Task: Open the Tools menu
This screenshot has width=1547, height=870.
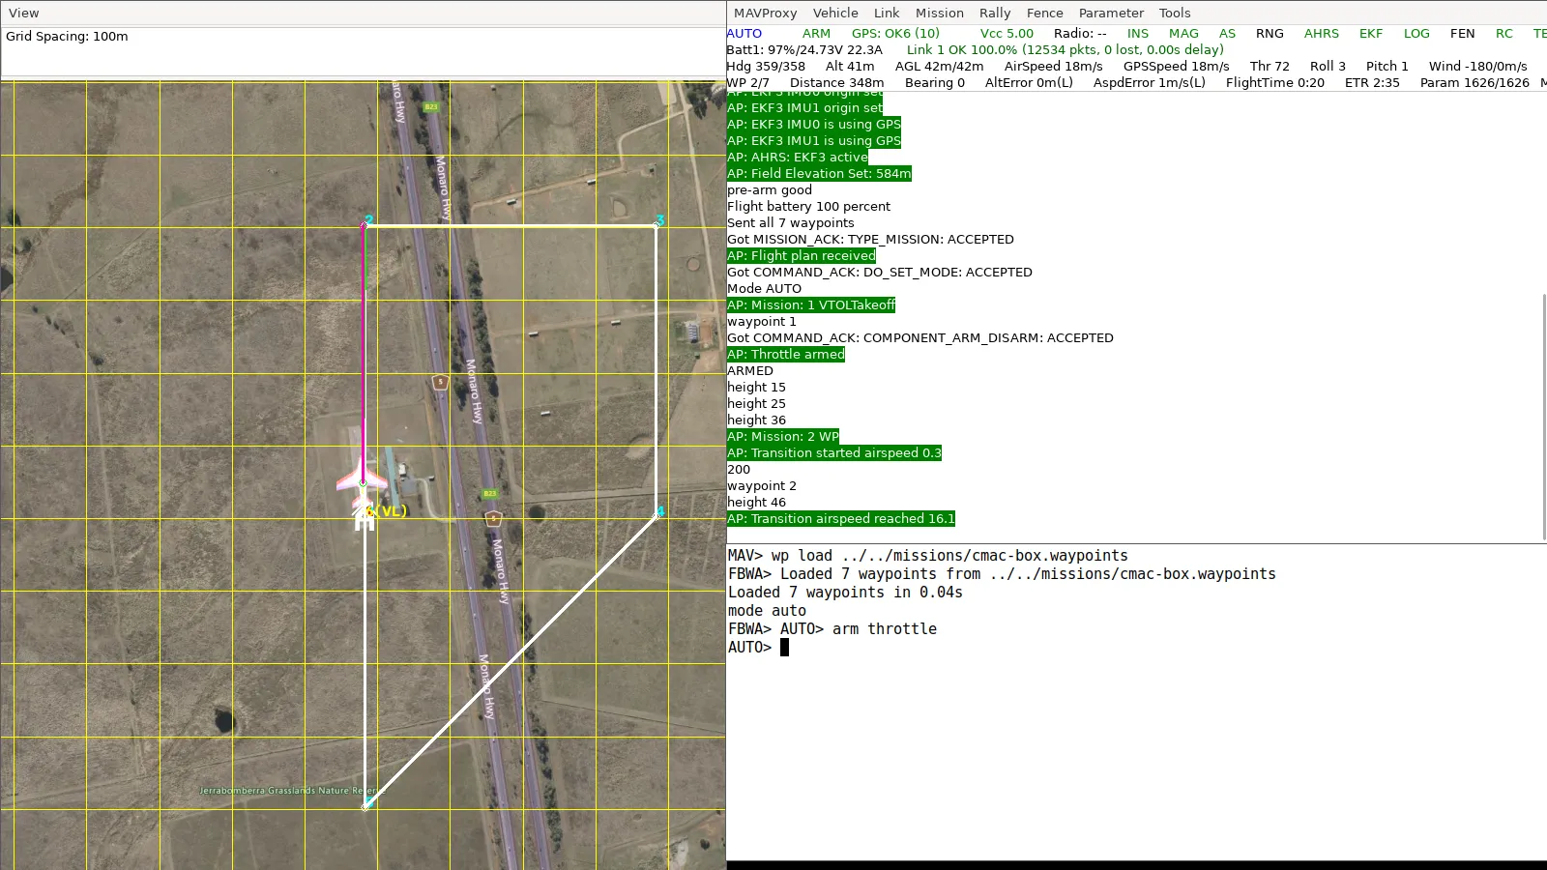Action: click(1175, 13)
